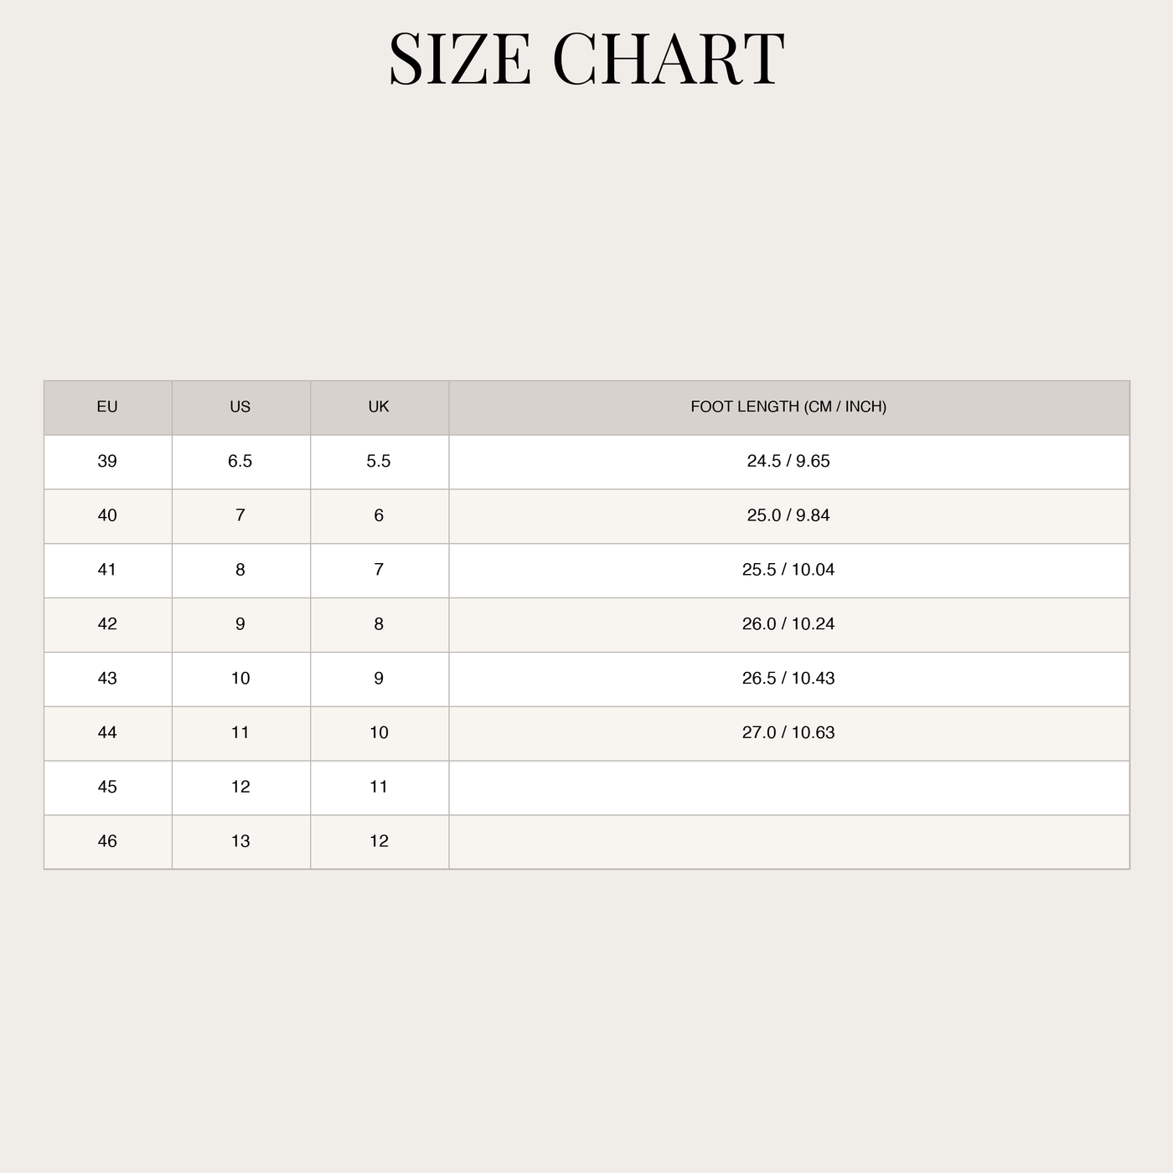Select foot length 25.5 / 10.04
The image size is (1173, 1173).
click(x=788, y=571)
